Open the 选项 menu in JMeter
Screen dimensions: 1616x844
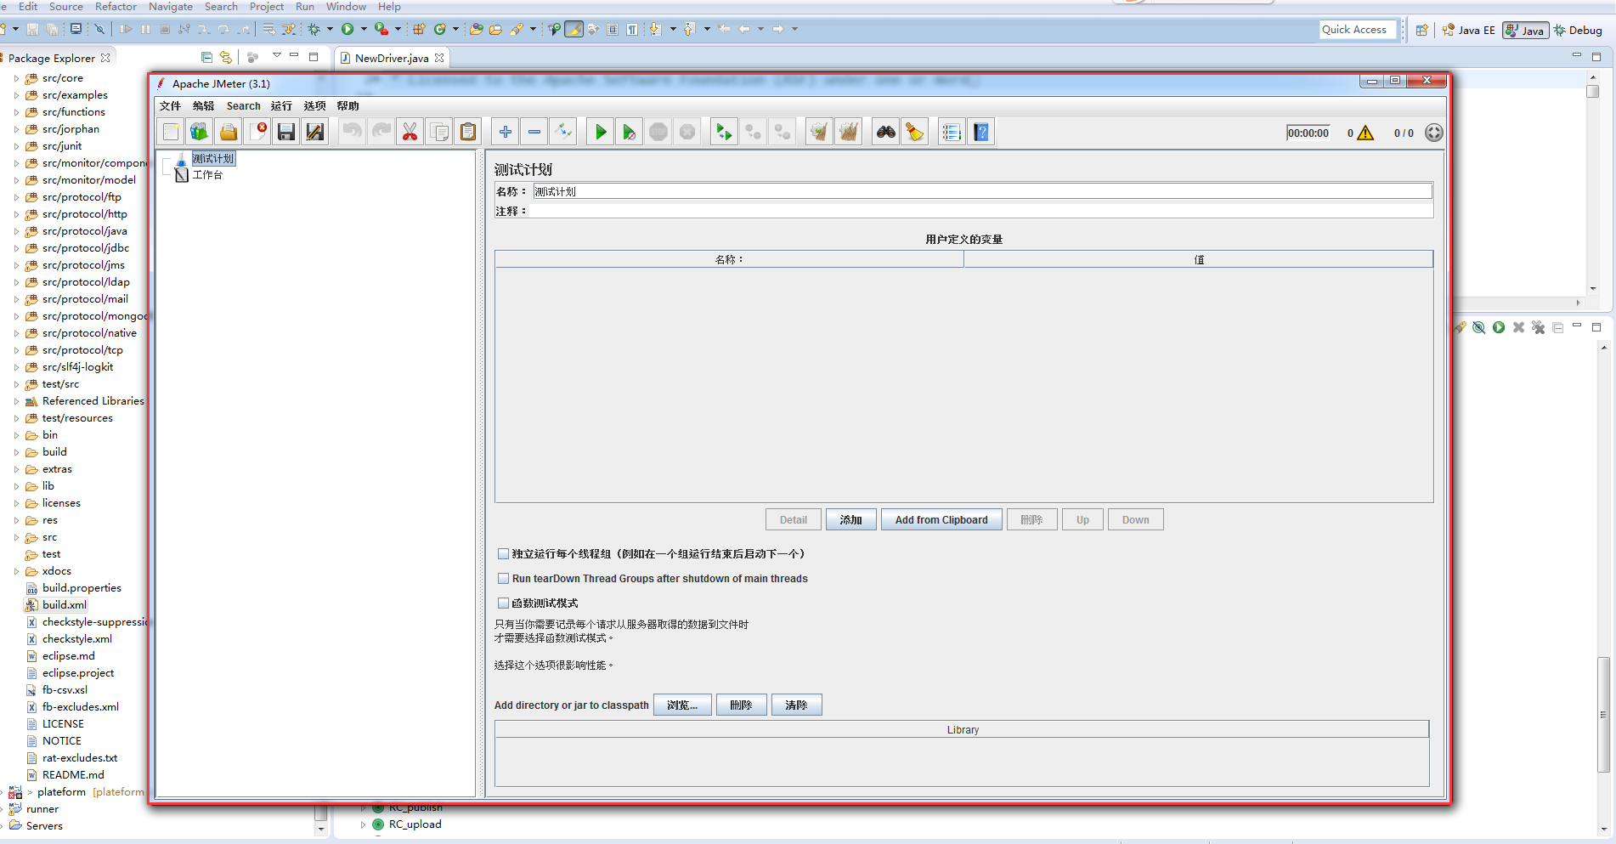click(x=314, y=106)
